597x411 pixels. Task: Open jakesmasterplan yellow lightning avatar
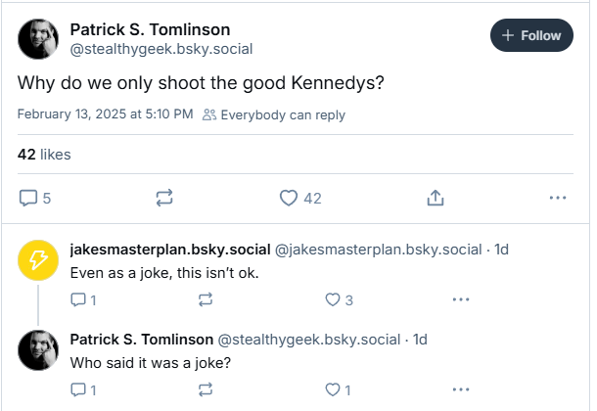(38, 260)
